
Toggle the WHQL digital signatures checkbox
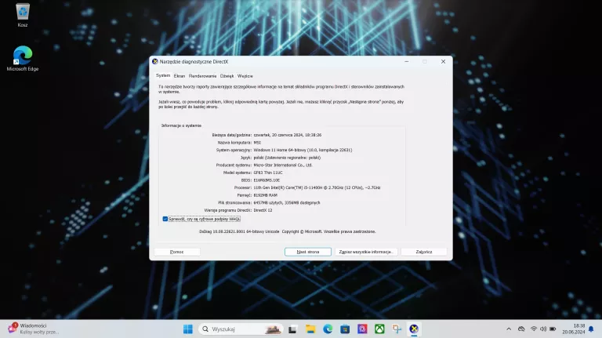[165, 219]
